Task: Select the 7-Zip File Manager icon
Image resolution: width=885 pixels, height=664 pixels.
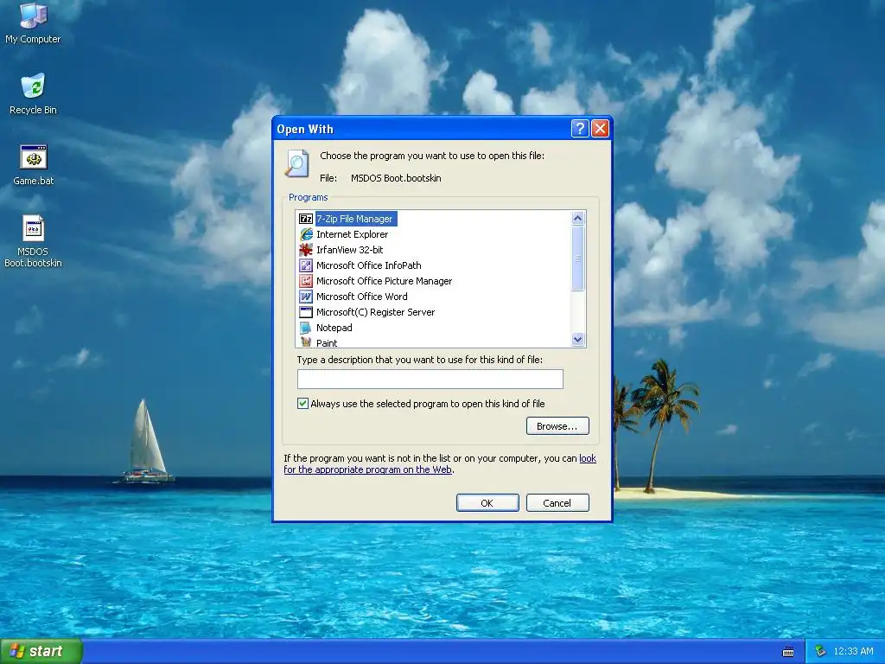Action: point(306,219)
